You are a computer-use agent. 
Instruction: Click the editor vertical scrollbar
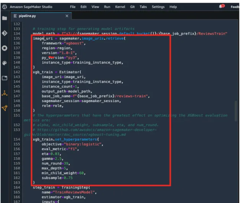tap(236, 111)
